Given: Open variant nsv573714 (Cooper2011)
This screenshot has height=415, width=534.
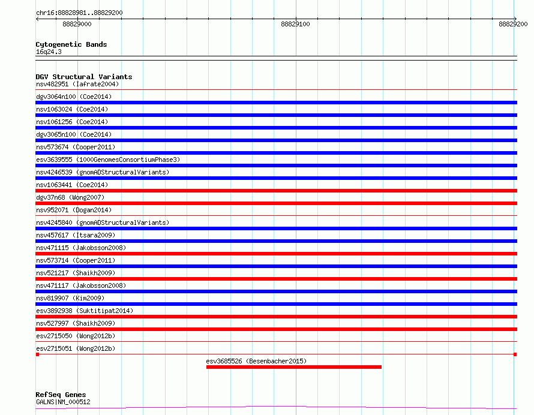Looking at the screenshot, I should coord(76,260).
